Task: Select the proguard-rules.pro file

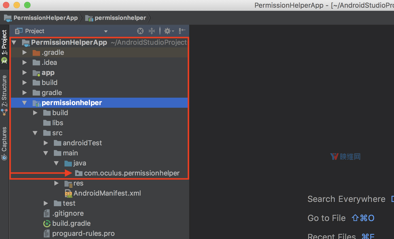Action: coord(83,233)
